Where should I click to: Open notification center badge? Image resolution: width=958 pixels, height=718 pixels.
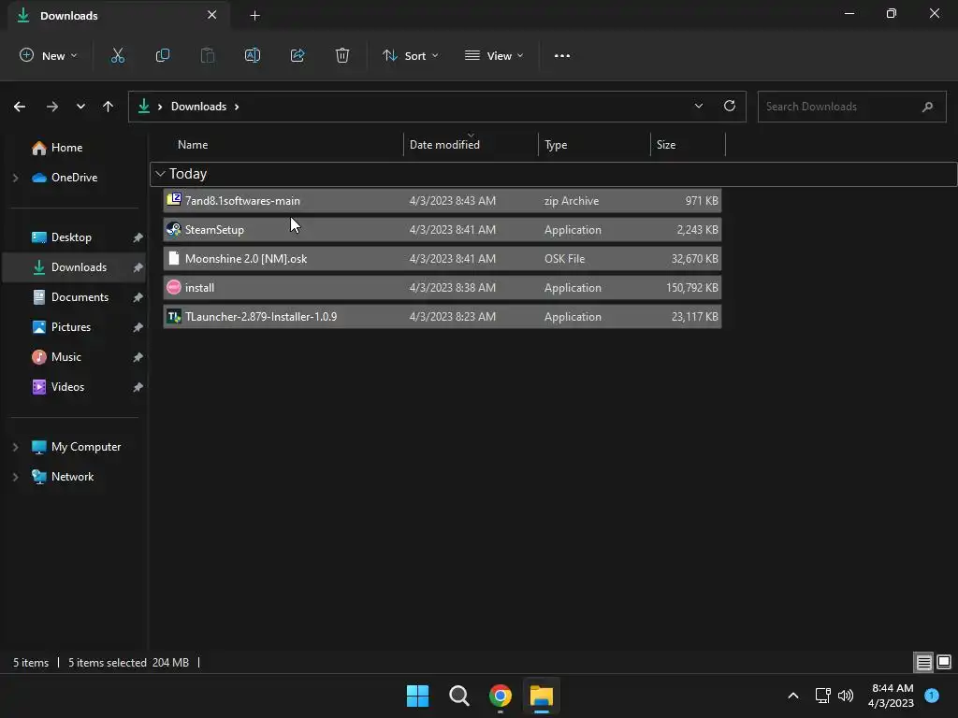[x=932, y=695]
